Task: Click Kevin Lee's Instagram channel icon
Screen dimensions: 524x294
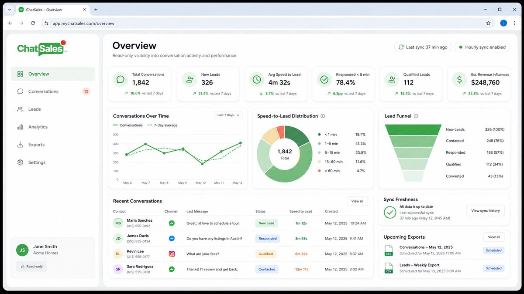Action: coord(172,253)
